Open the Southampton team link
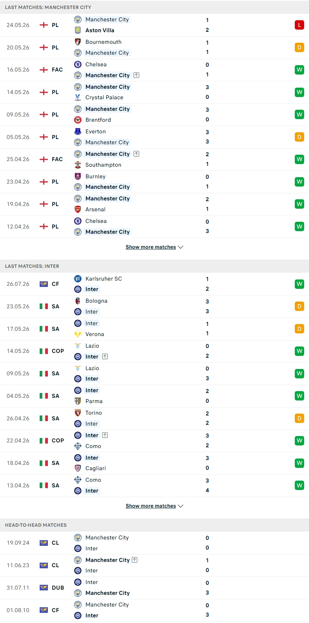The width and height of the screenshot is (309, 623). click(x=103, y=165)
